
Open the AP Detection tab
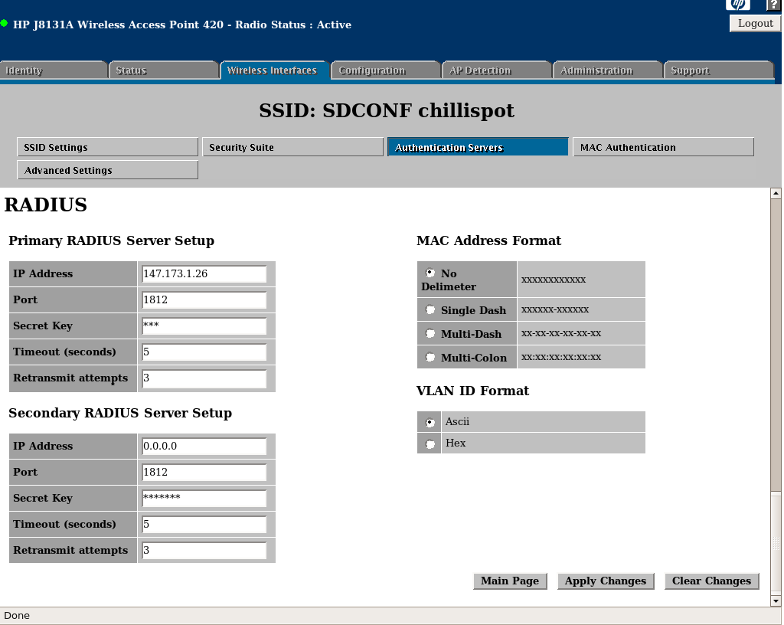[x=495, y=70]
